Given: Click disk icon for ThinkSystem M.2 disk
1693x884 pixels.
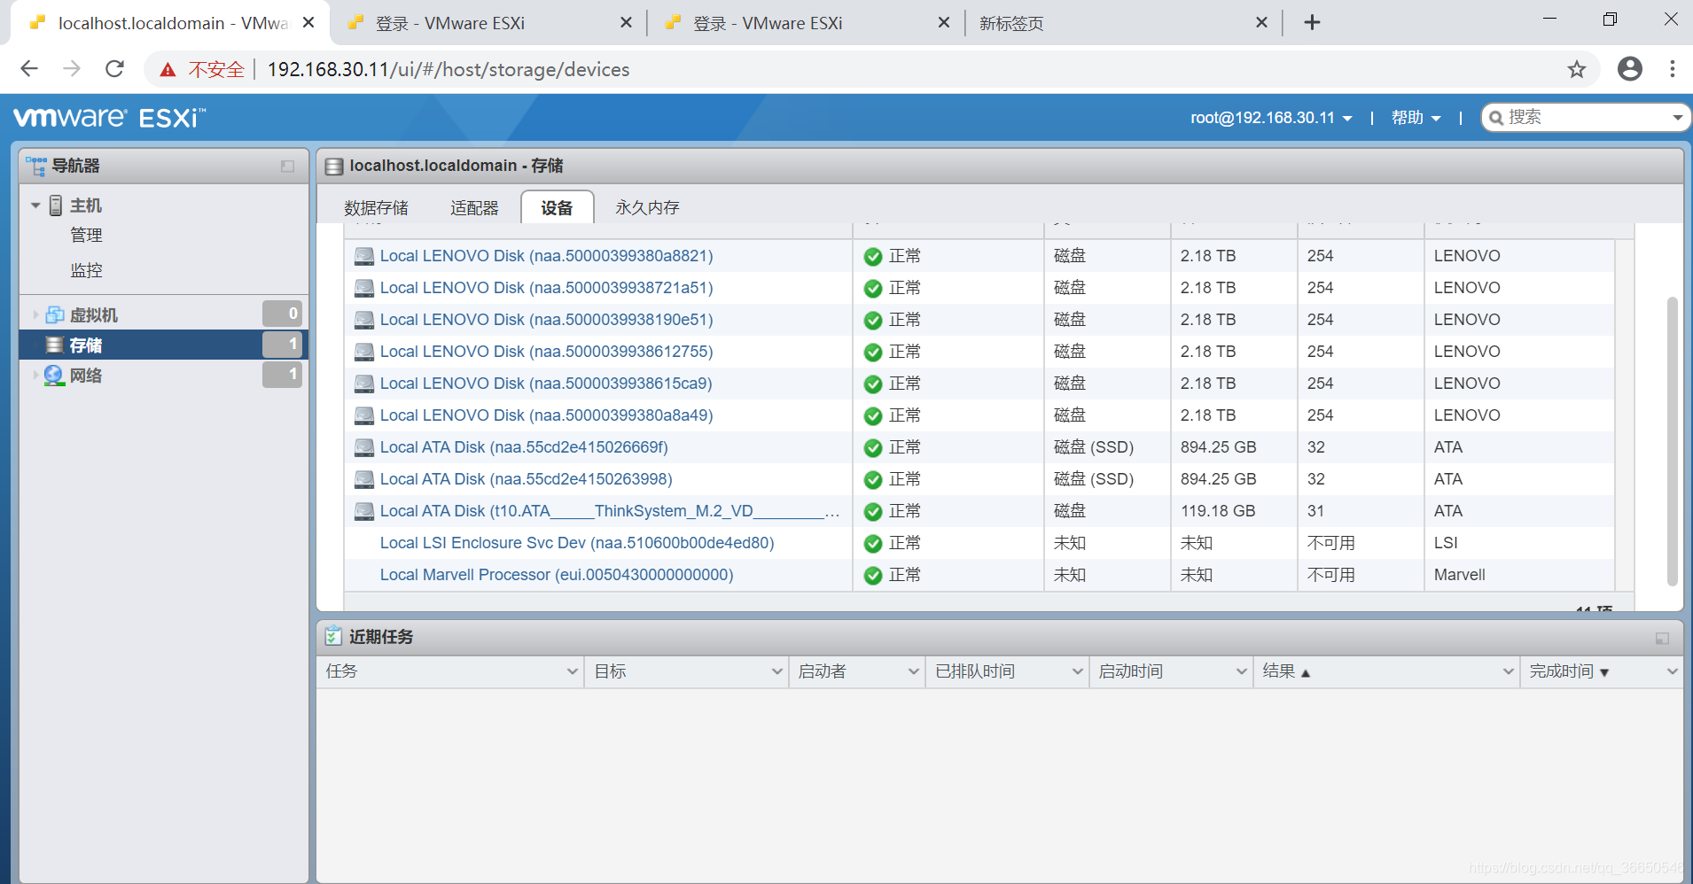Looking at the screenshot, I should 364,511.
